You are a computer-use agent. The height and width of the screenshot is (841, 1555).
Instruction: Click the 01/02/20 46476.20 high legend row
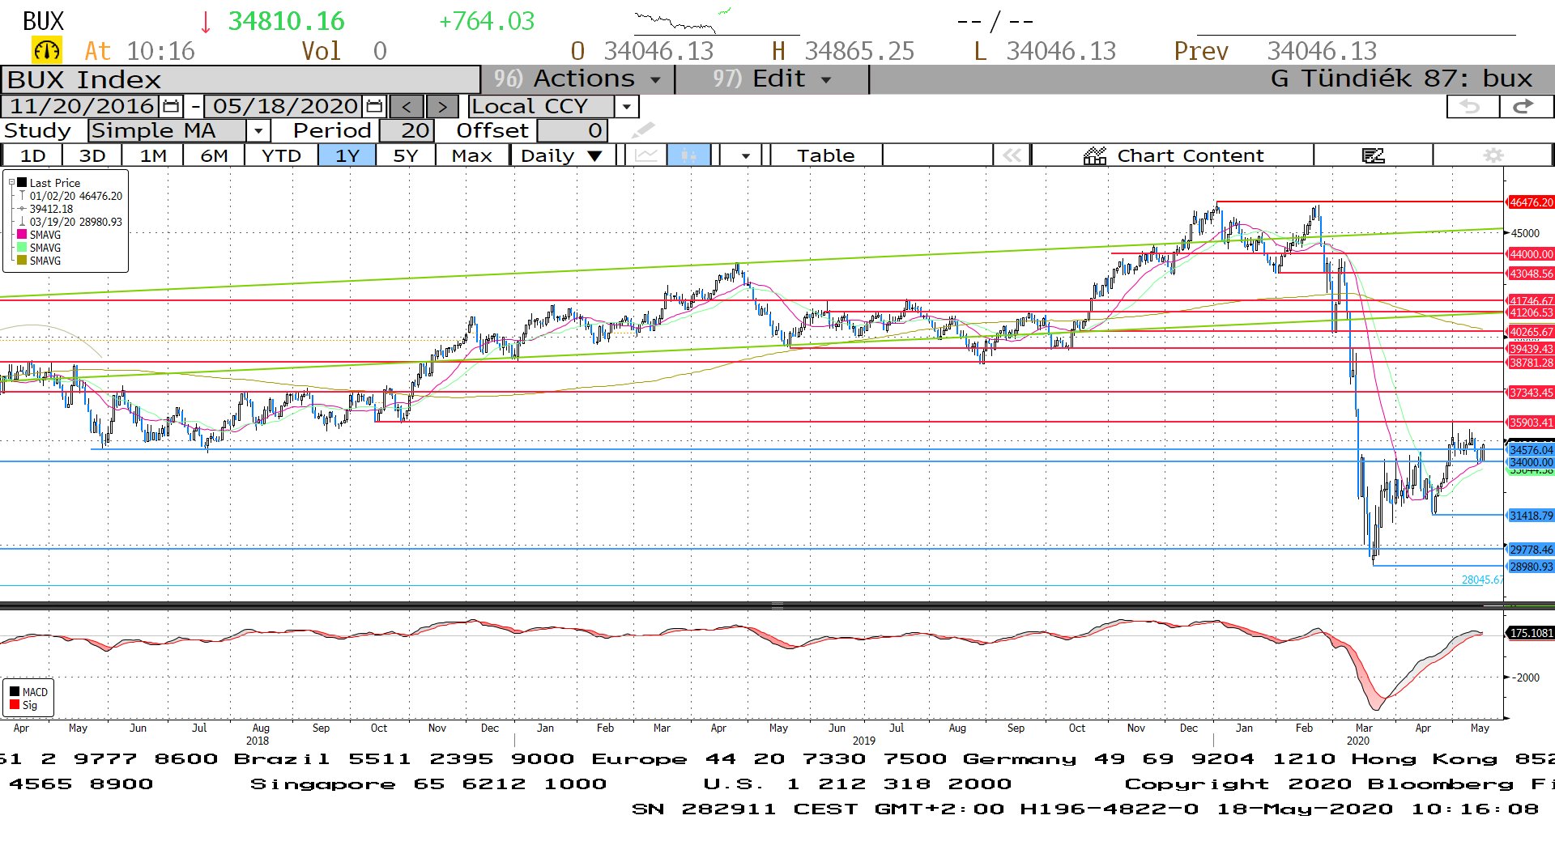[70, 196]
